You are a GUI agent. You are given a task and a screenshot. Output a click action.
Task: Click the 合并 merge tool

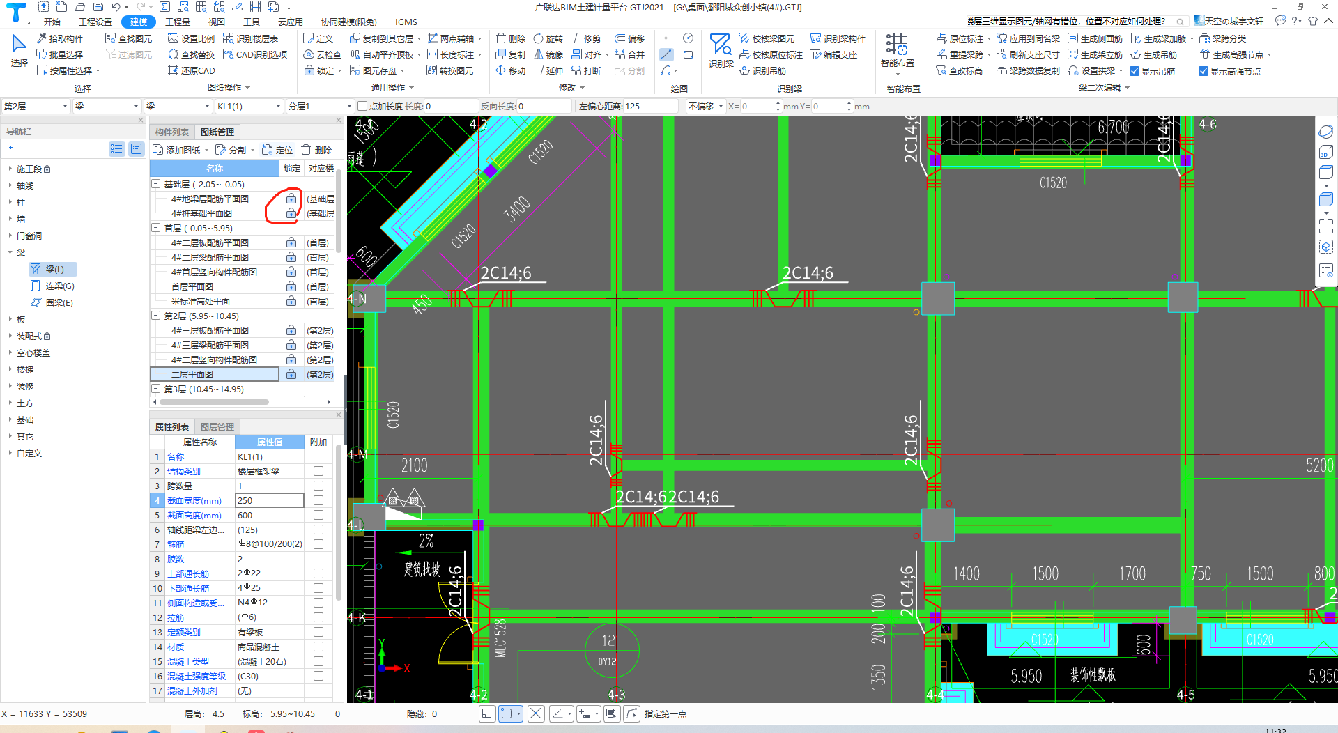(x=630, y=54)
